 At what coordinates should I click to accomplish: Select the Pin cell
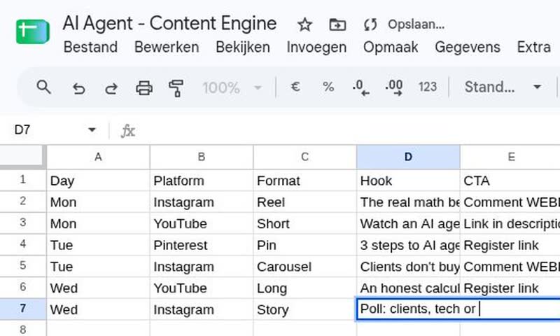(x=304, y=244)
